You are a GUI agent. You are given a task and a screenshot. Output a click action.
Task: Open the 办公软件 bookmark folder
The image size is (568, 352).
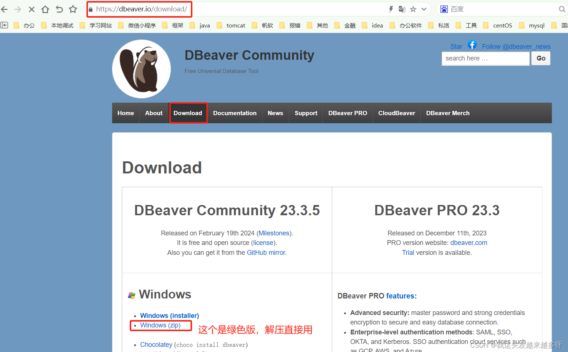tap(406, 25)
